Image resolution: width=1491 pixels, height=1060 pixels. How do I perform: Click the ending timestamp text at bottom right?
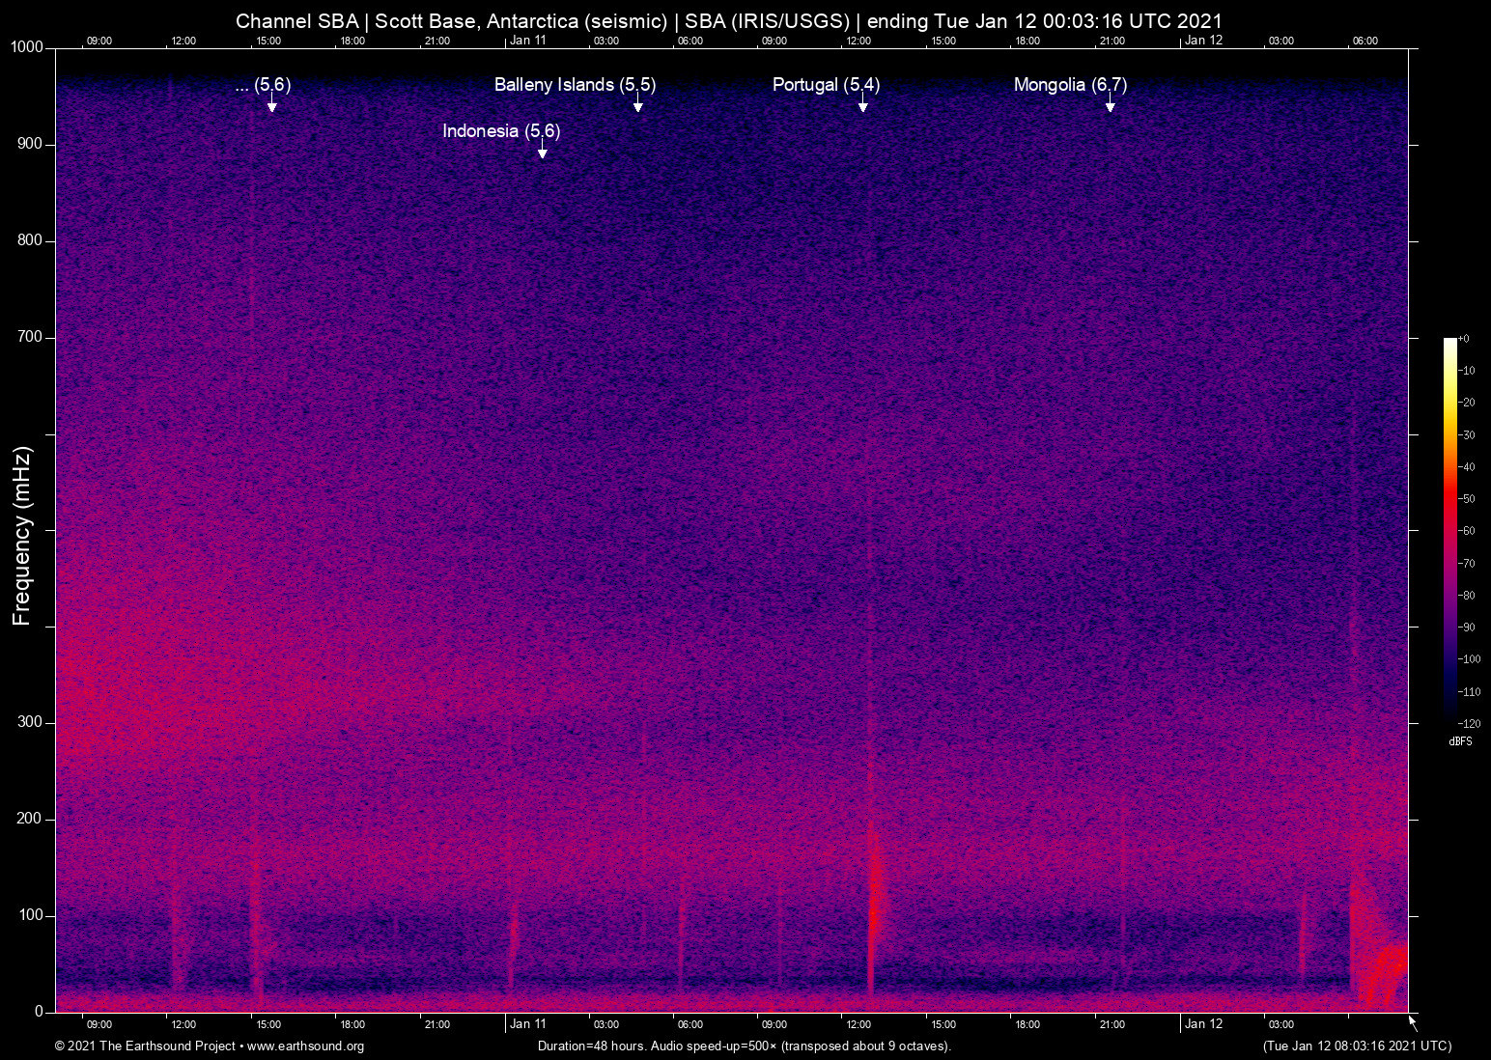click(1356, 1046)
